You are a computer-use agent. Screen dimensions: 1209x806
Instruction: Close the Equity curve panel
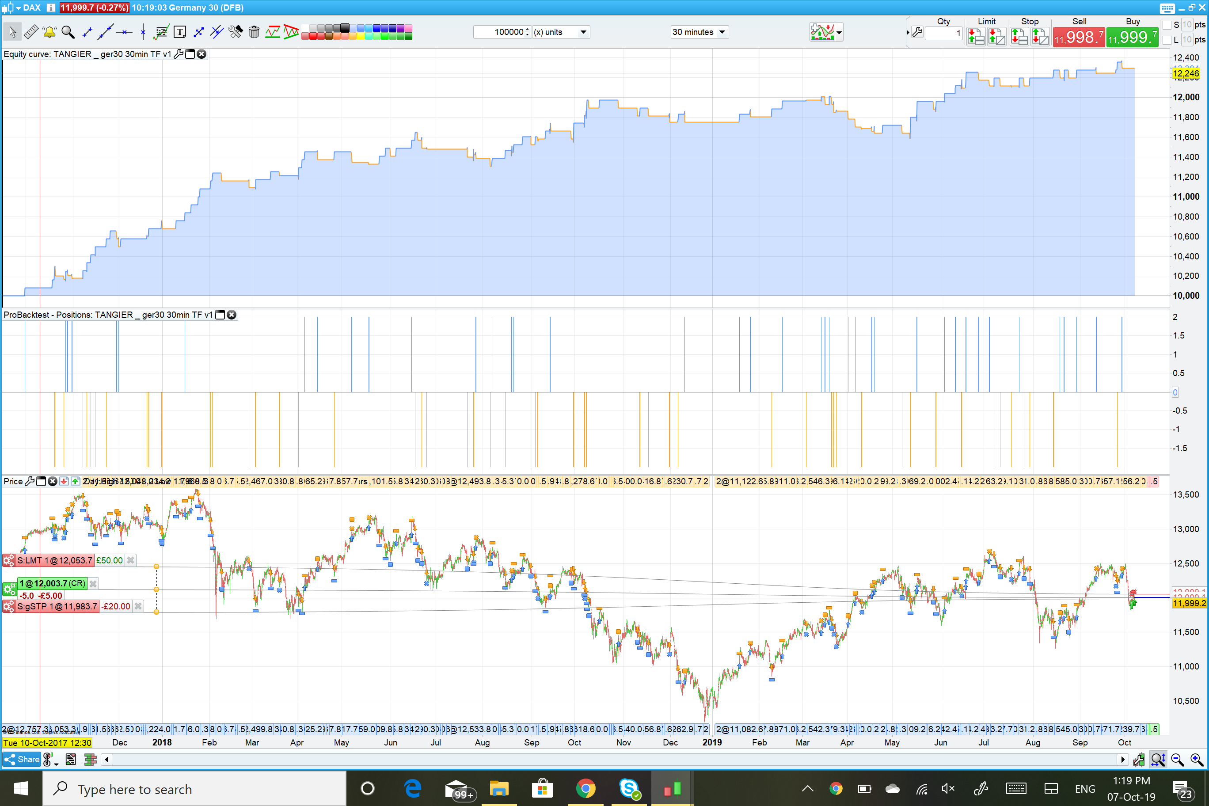coord(201,54)
